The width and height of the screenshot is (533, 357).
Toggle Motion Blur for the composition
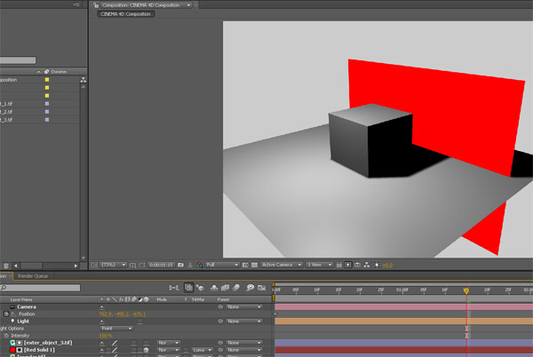point(236,288)
